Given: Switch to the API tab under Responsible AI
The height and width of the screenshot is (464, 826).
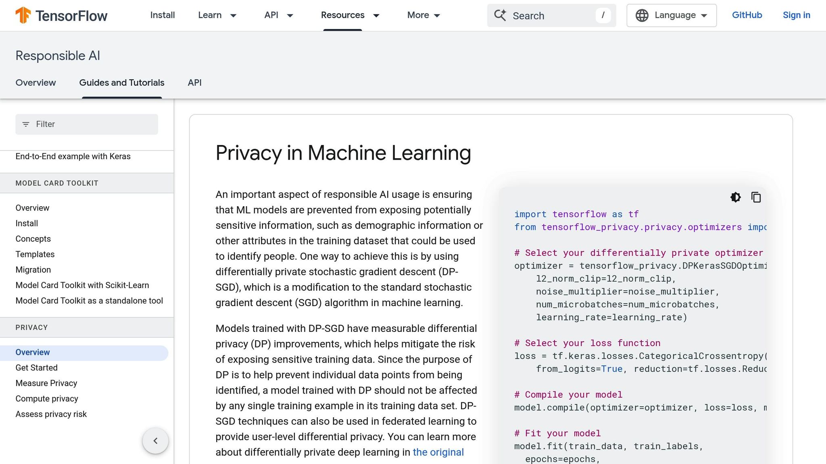Looking at the screenshot, I should (194, 83).
